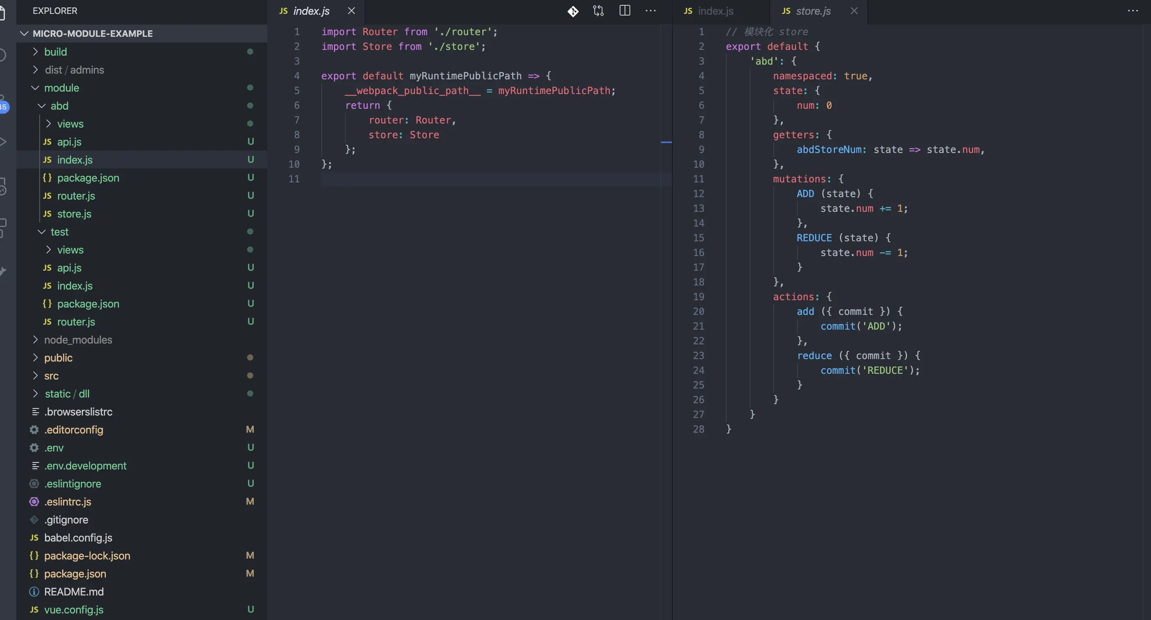
Task: Open left editor's more actions ellipsis
Action: coord(651,11)
